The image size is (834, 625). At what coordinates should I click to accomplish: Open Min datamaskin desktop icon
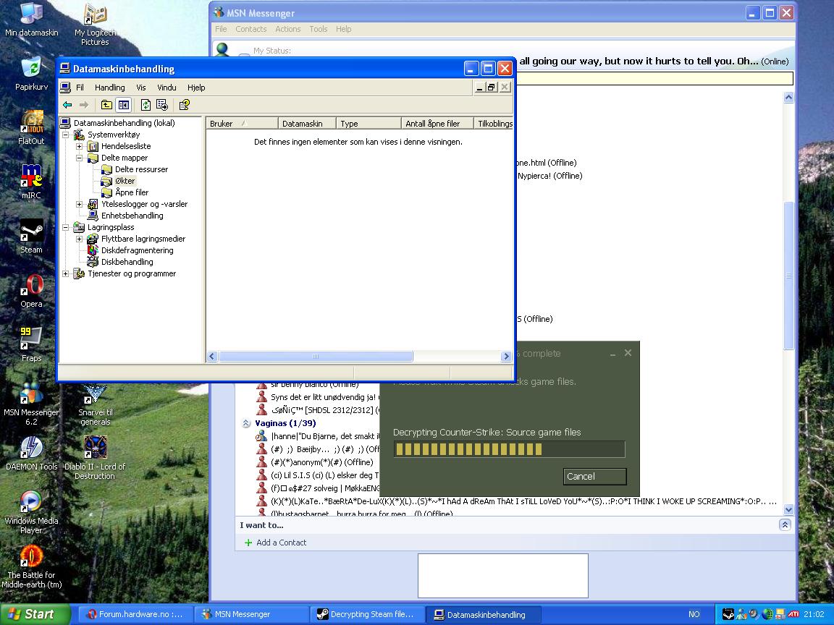click(31, 20)
